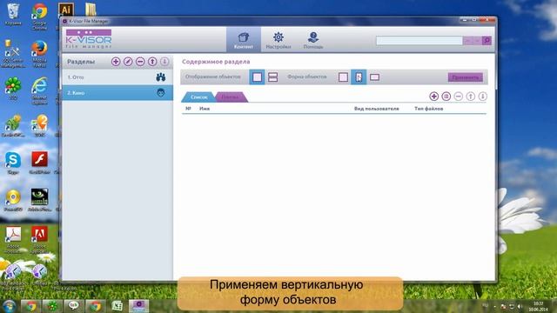Image resolution: width=557 pixels, height=313 pixels.
Task: Choose single-tile object display mode
Action: tap(257, 77)
